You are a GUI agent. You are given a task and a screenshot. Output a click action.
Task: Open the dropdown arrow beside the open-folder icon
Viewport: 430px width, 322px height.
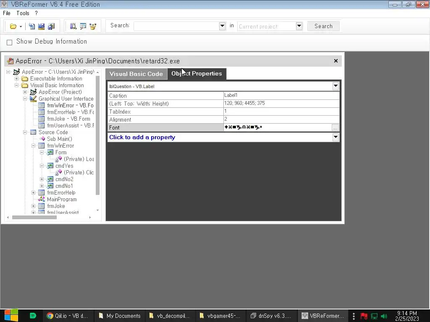coord(21,26)
